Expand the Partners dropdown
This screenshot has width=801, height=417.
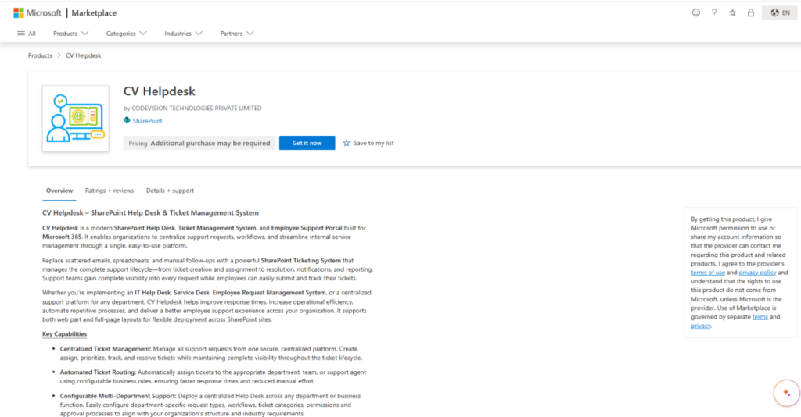(236, 33)
